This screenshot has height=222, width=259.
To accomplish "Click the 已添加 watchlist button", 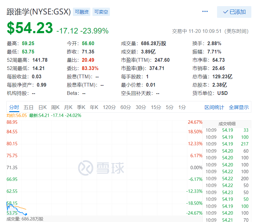I will pyautogui.click(x=234, y=12).
